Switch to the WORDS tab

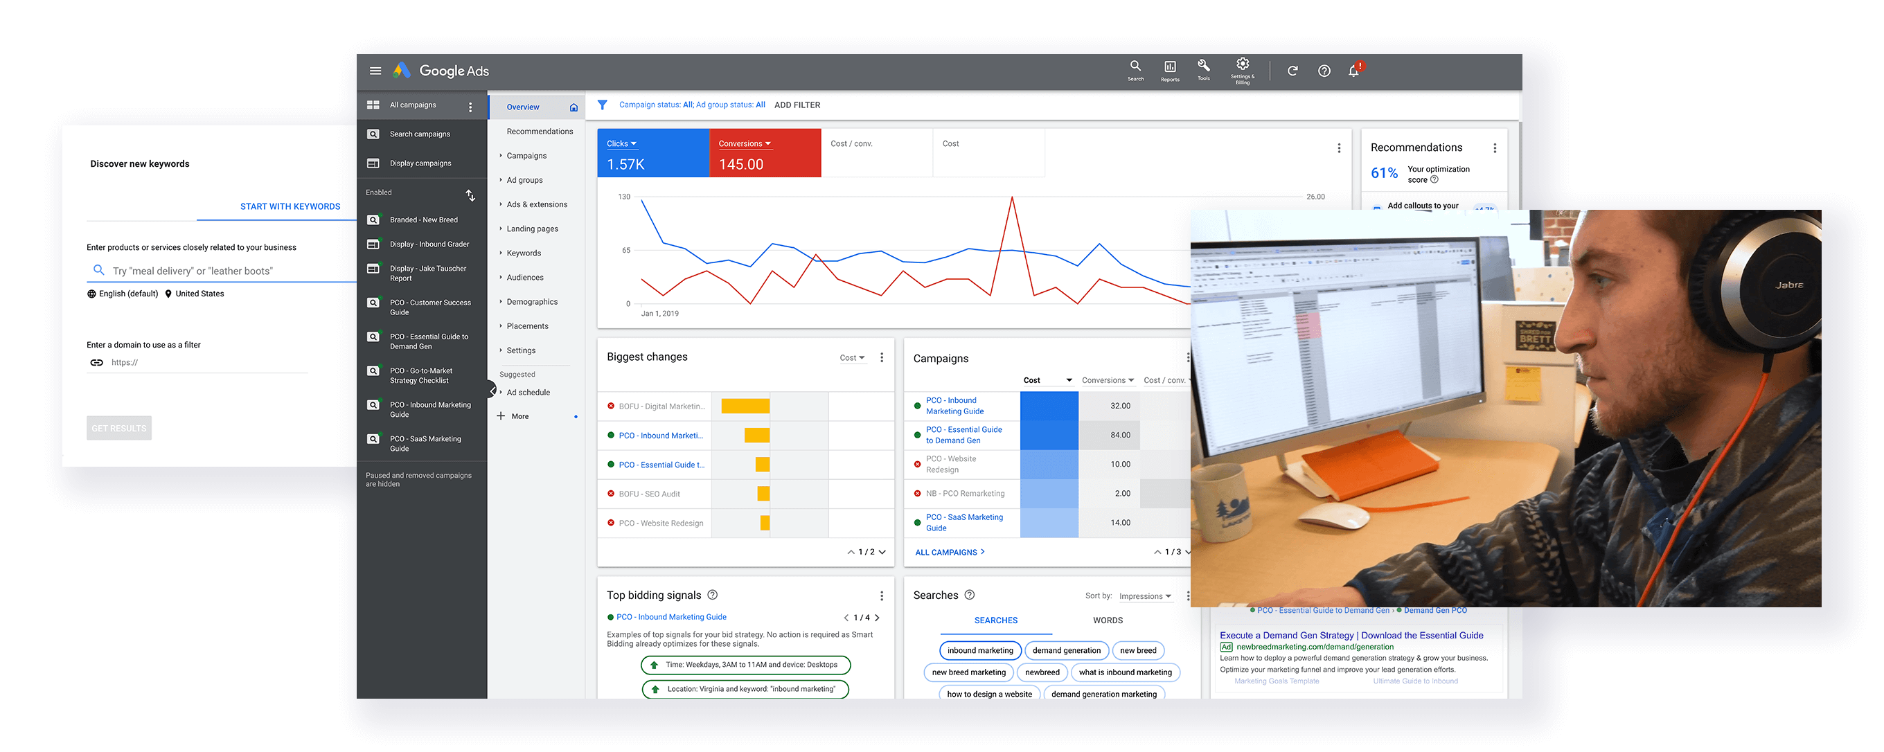[1108, 620]
